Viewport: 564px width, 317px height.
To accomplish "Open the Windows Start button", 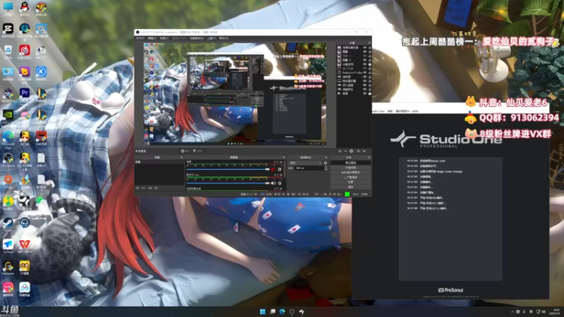I will 262,311.
